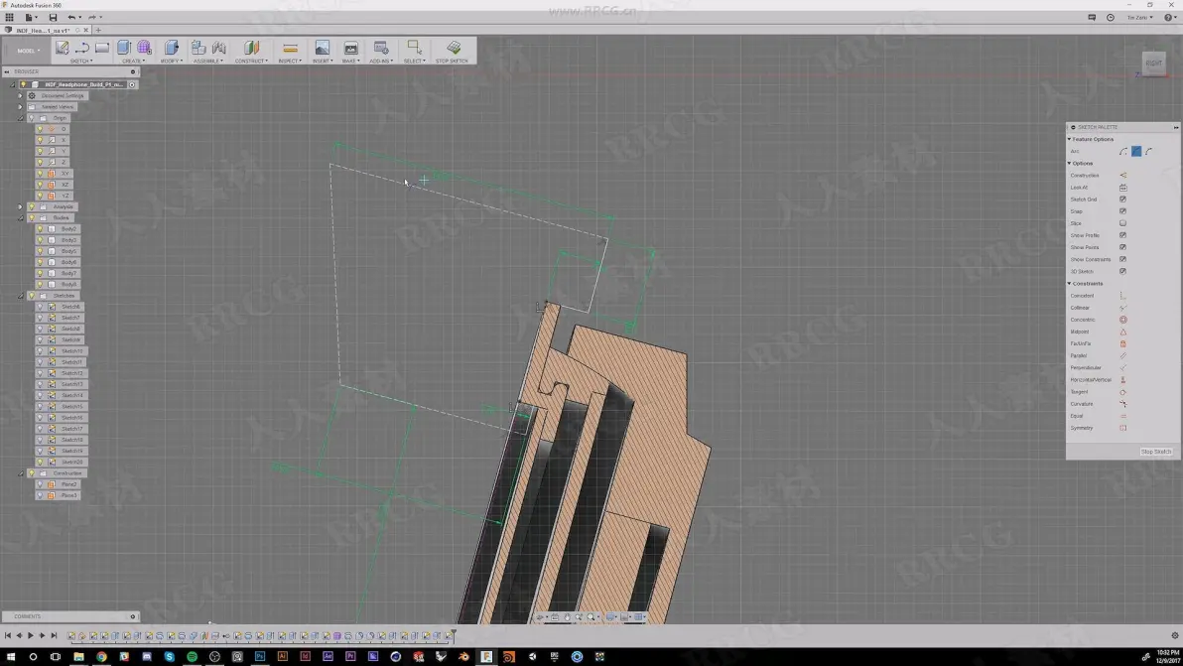Open the Construct menu
The width and height of the screenshot is (1183, 666).
coord(251,62)
